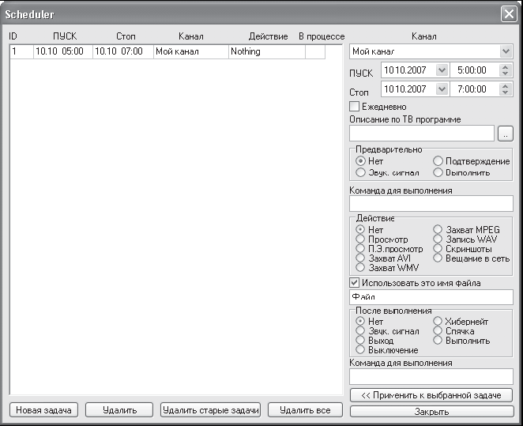Select Подтверждение radio in Предварительно group
Screen dimensions: 523x426
(x=438, y=161)
